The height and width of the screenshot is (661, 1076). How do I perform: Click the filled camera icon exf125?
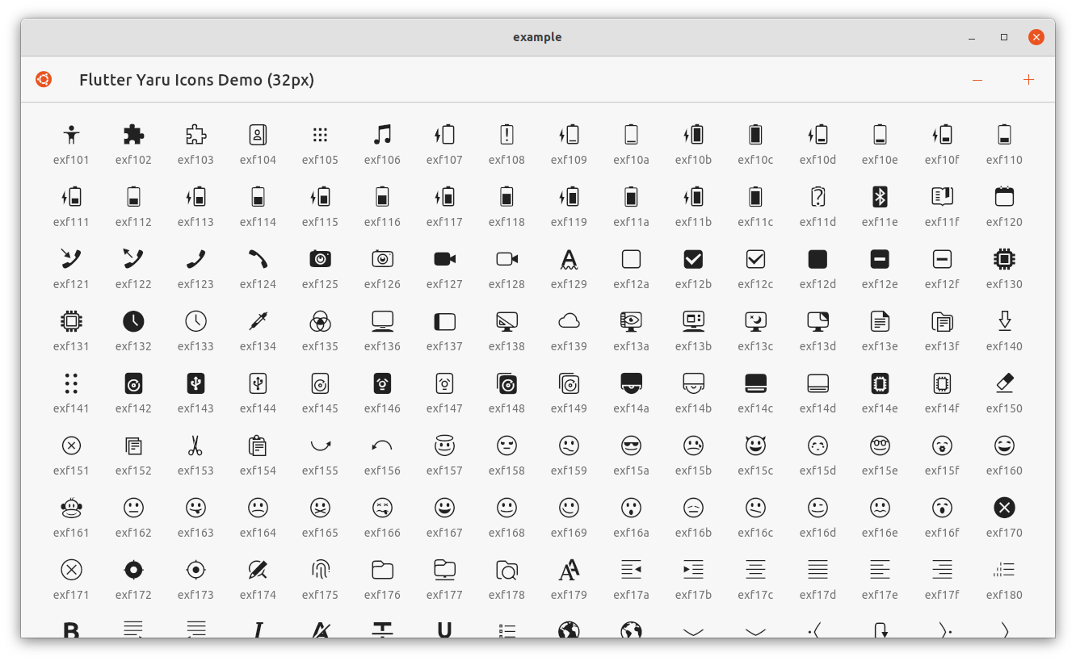point(320,258)
